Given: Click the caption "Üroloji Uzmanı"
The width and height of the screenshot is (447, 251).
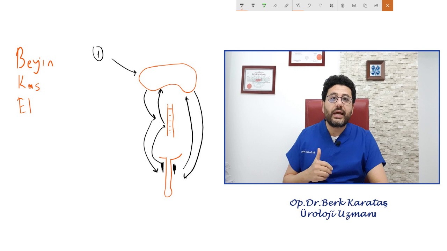Looking at the screenshot, I should click(338, 214).
